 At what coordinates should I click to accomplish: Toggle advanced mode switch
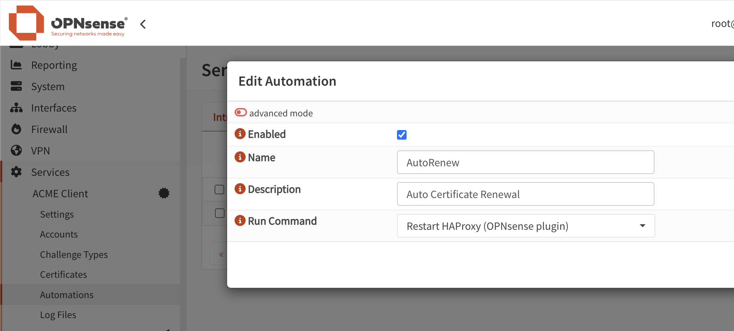coord(241,112)
